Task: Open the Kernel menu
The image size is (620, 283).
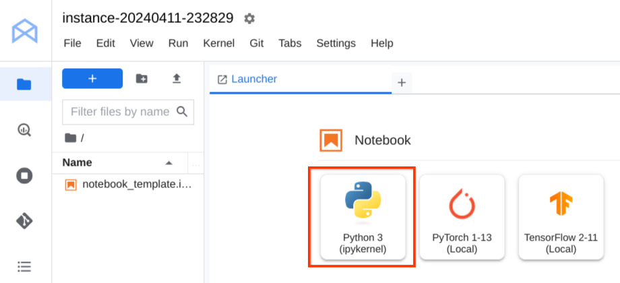Action: (x=218, y=43)
